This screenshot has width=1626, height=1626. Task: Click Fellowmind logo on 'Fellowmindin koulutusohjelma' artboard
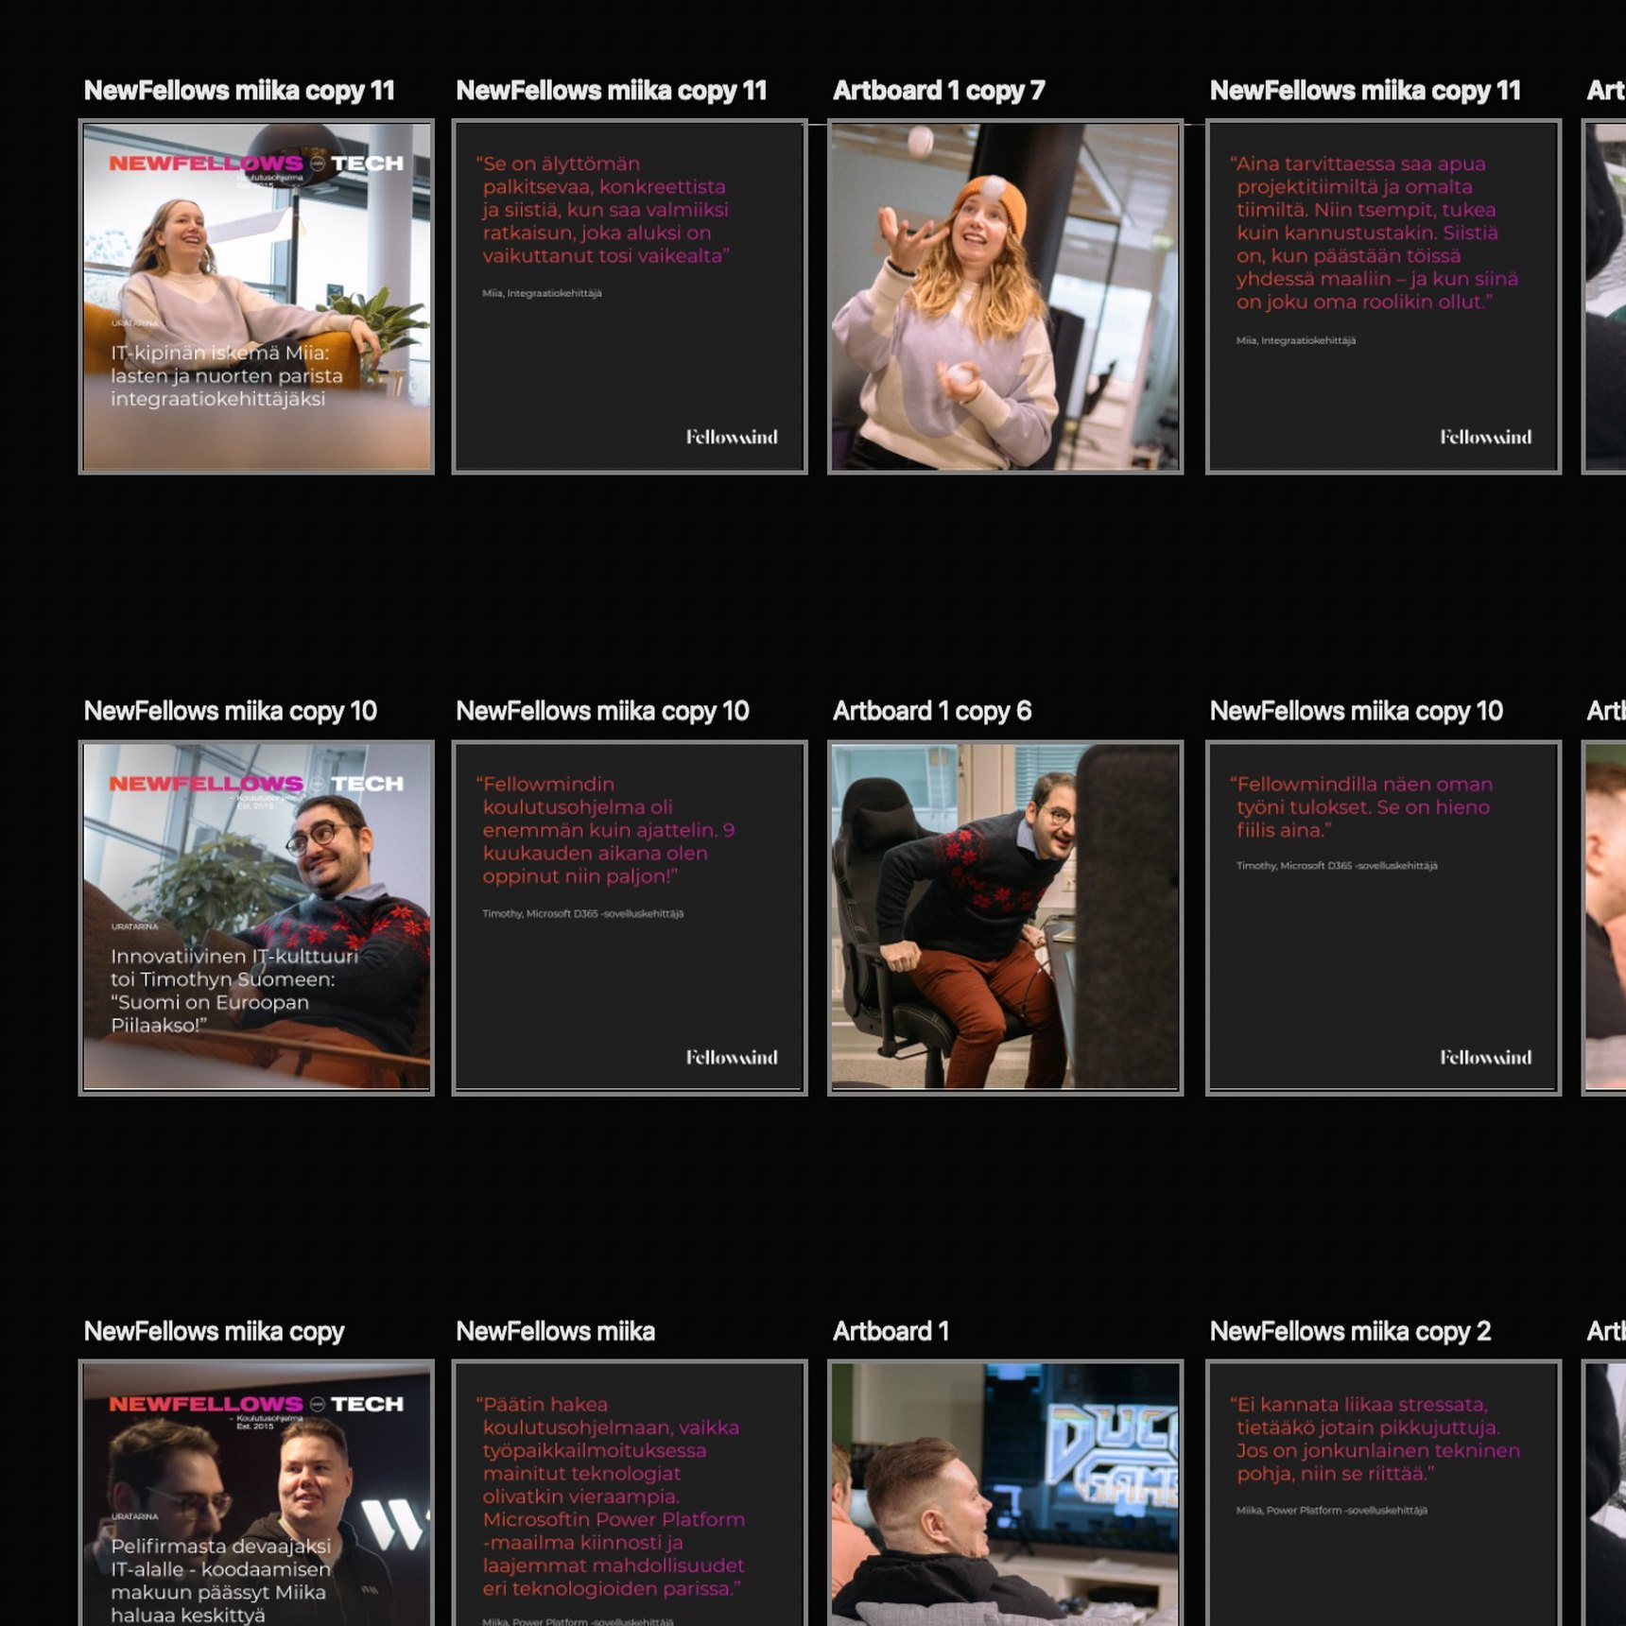point(732,1057)
